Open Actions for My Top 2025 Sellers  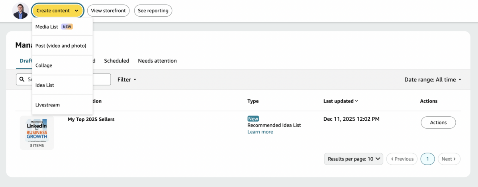point(438,123)
